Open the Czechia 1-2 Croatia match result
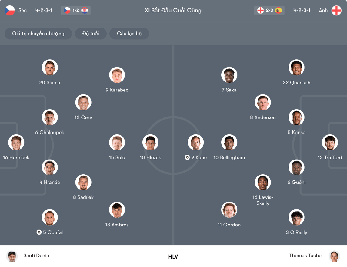This screenshot has height=267, width=347. [76, 10]
